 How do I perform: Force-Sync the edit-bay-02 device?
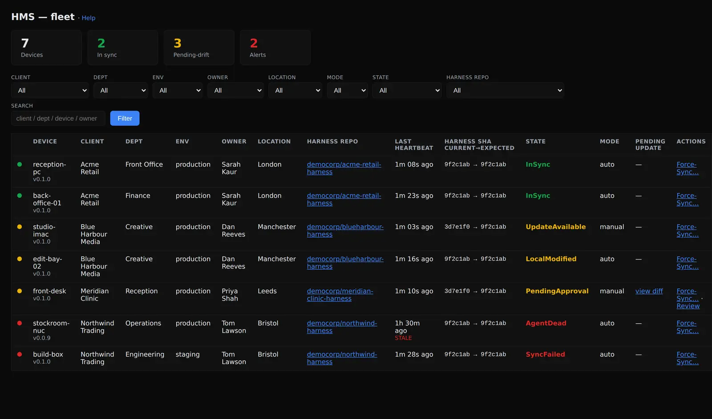[x=688, y=263]
